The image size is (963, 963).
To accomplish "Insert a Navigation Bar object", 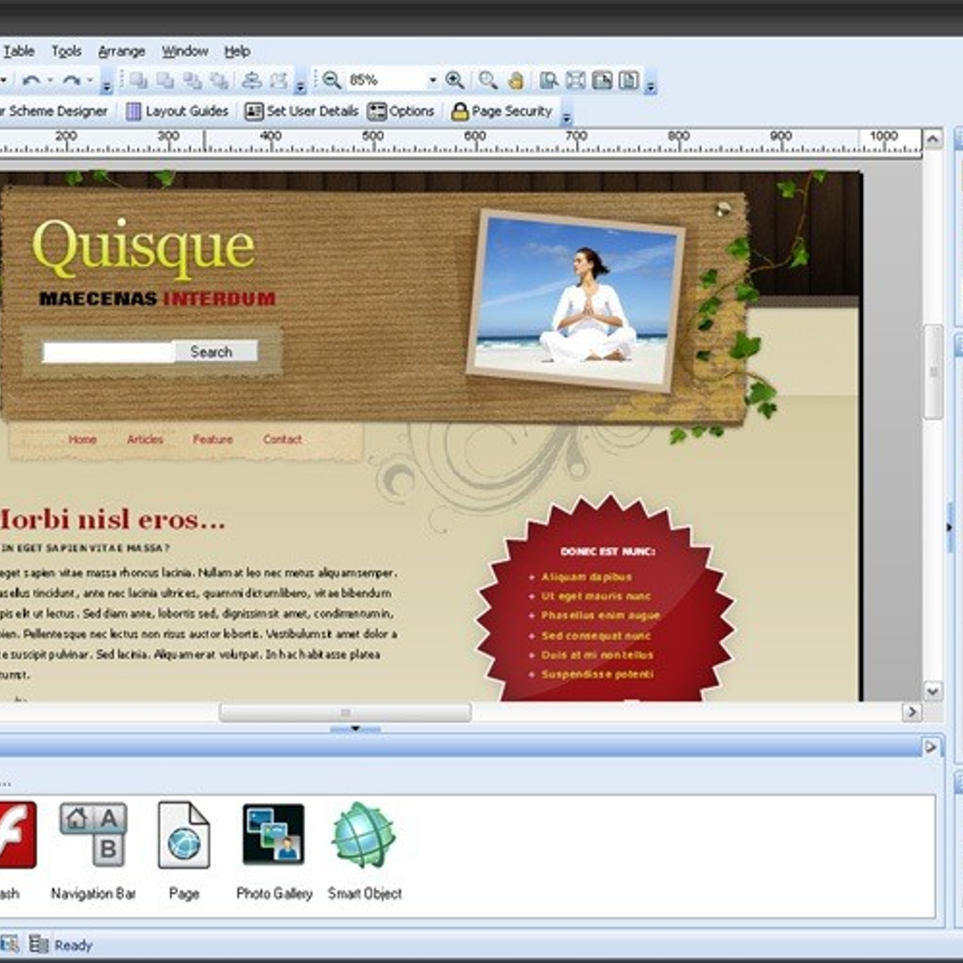I will 93,835.
